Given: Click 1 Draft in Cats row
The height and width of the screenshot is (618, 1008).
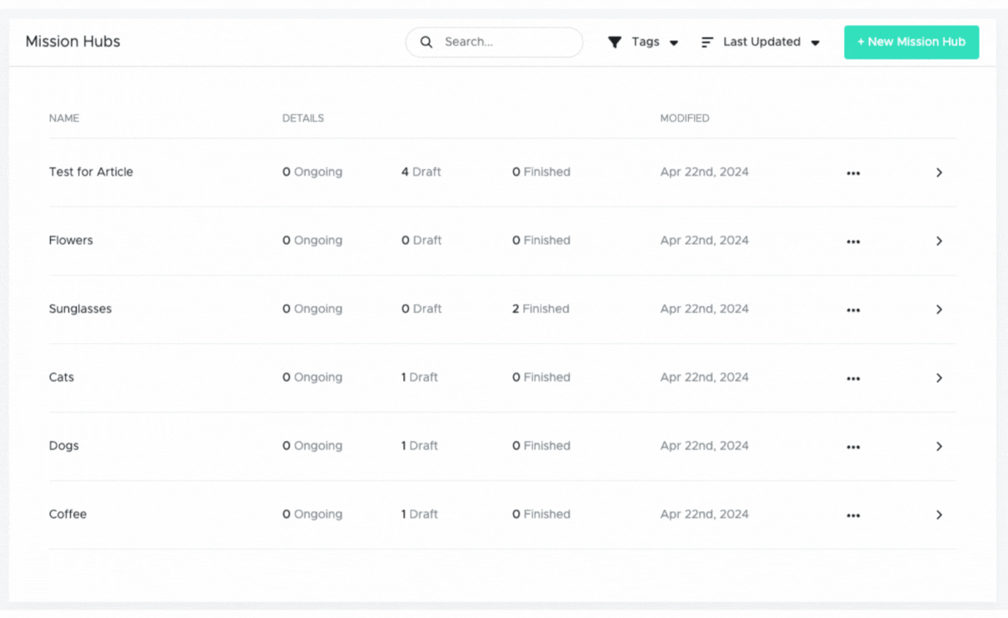Looking at the screenshot, I should (420, 377).
